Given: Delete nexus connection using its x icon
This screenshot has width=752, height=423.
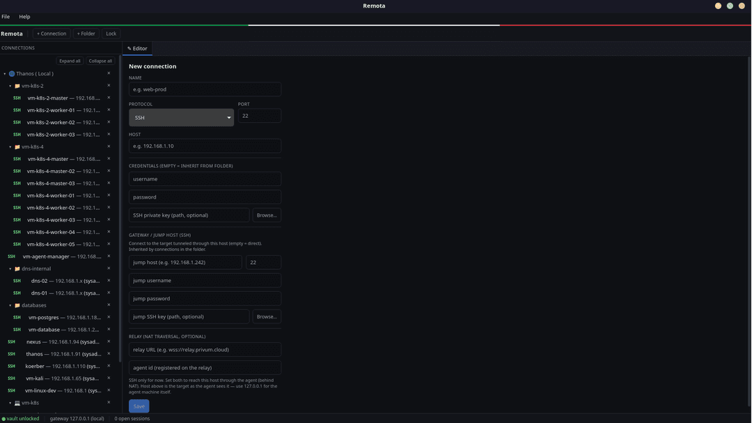Looking at the screenshot, I should [x=109, y=341].
